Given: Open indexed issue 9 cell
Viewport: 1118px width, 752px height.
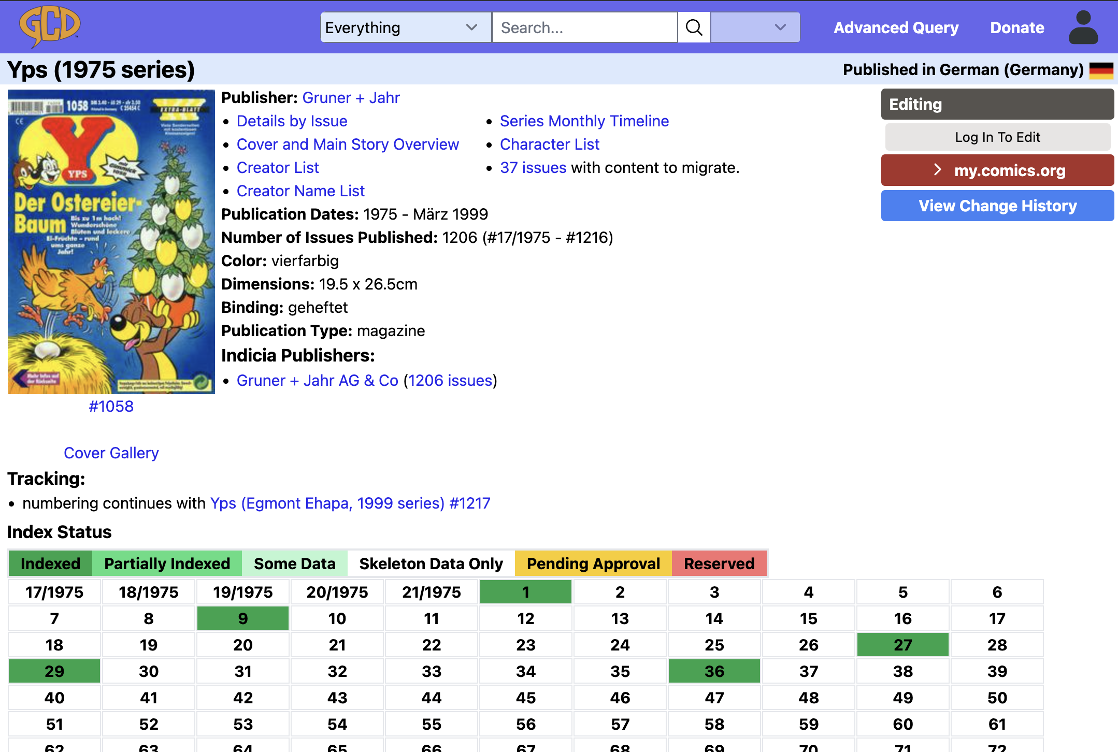Looking at the screenshot, I should click(x=243, y=618).
